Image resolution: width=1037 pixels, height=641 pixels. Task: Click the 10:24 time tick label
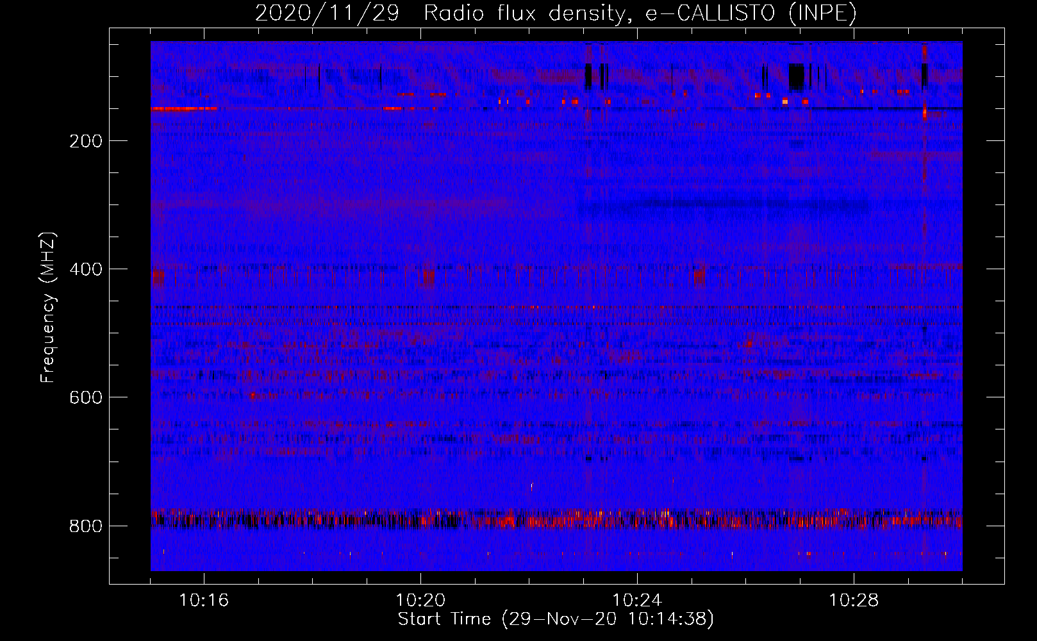pos(637,601)
